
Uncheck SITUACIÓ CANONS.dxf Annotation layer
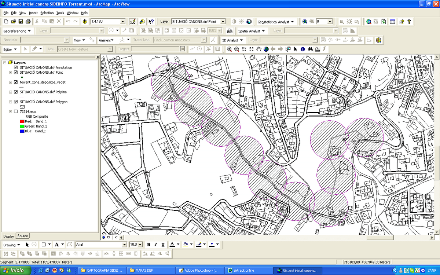pyautogui.click(x=15, y=67)
